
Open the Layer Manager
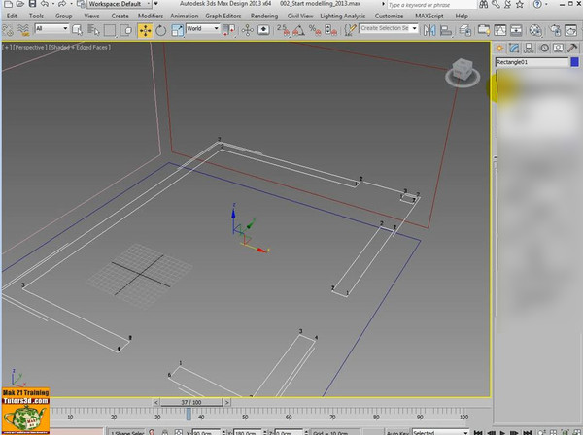pos(465,30)
